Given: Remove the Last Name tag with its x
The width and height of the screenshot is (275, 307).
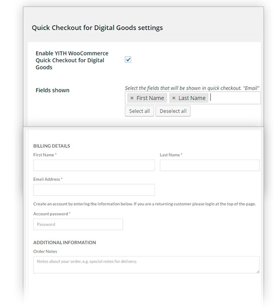Looking at the screenshot, I should (x=174, y=98).
